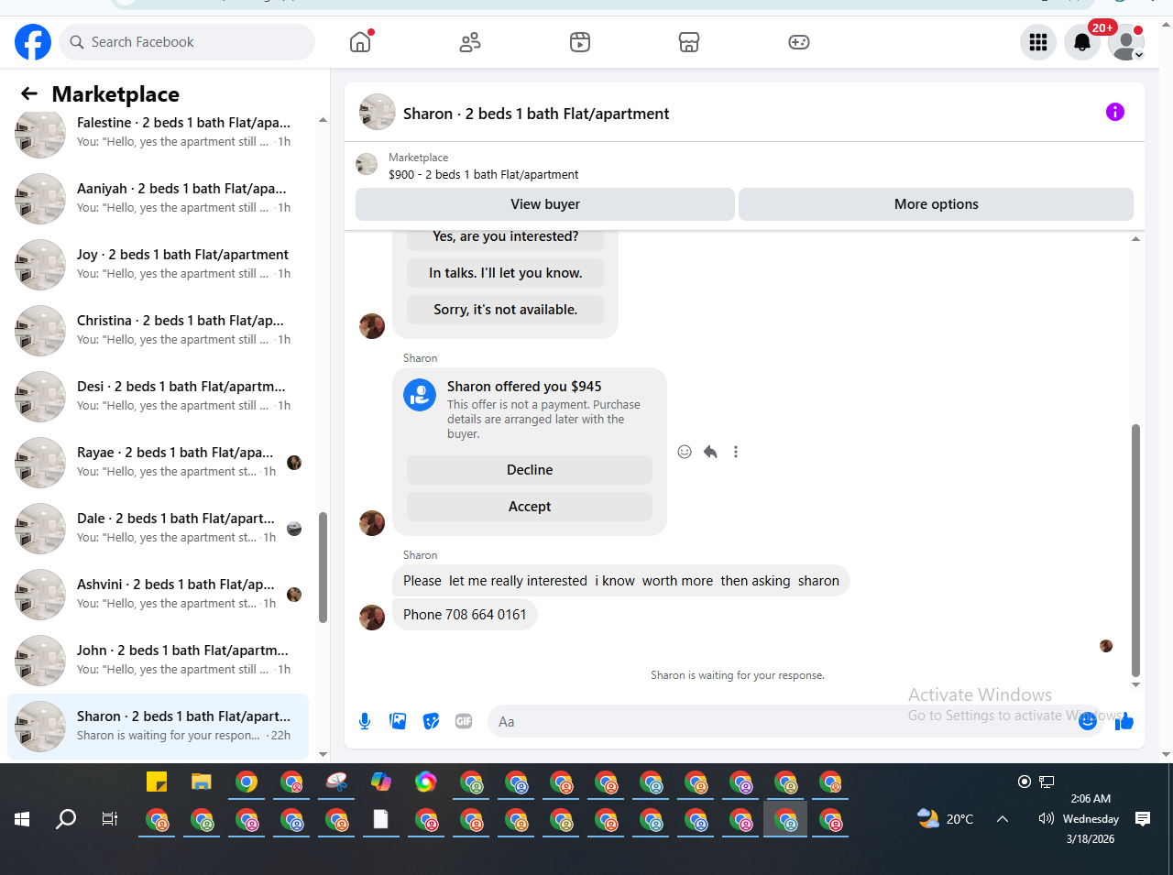Viewport: 1173px width, 875px height.
Task: Open the Falestine conversation
Action: click(158, 132)
